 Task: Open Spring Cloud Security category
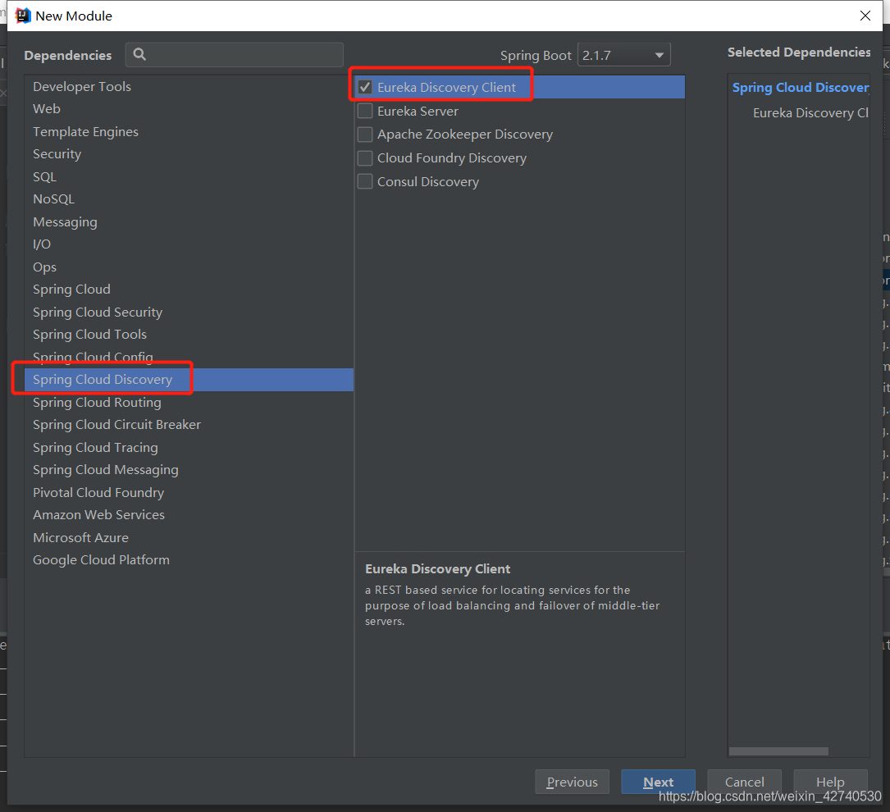(189, 312)
